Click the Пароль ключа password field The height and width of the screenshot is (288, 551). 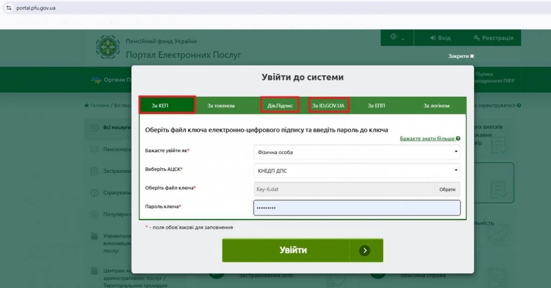[x=356, y=207]
